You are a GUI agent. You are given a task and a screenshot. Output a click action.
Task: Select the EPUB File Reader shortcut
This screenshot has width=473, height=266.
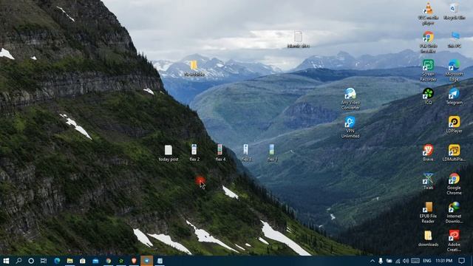click(428, 212)
